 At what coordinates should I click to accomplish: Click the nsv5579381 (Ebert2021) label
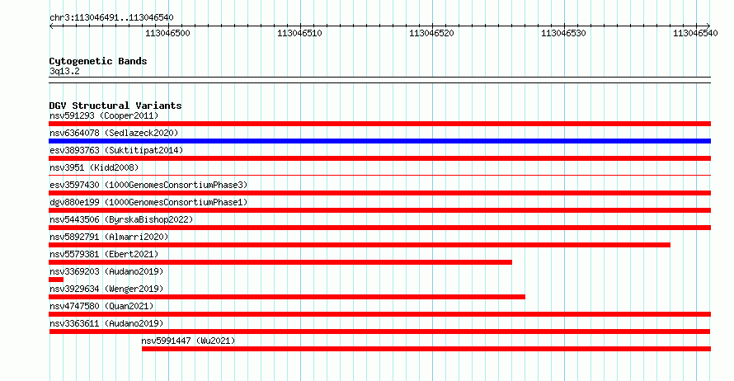(x=104, y=254)
